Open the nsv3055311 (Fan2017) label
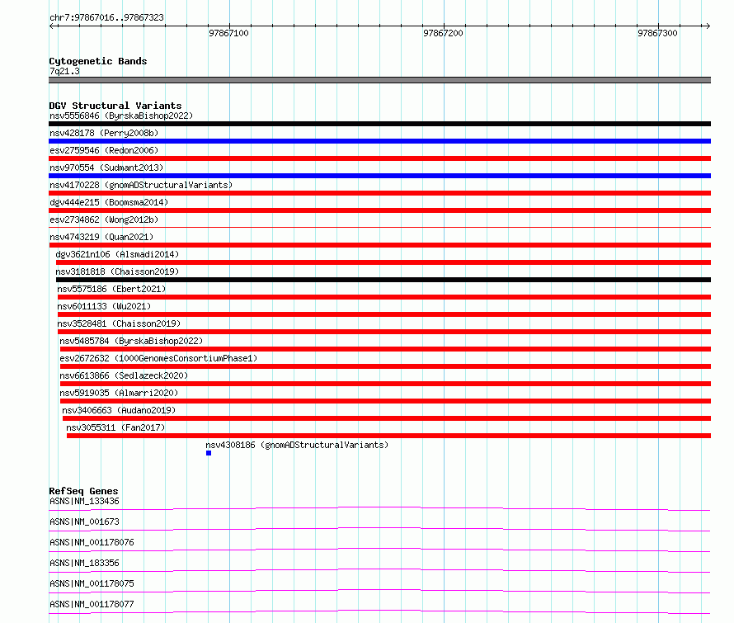This screenshot has width=734, height=623. click(115, 427)
